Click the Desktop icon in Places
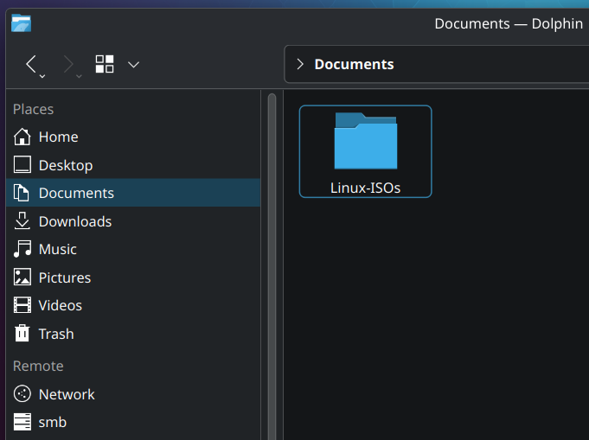The image size is (589, 440). point(22,165)
